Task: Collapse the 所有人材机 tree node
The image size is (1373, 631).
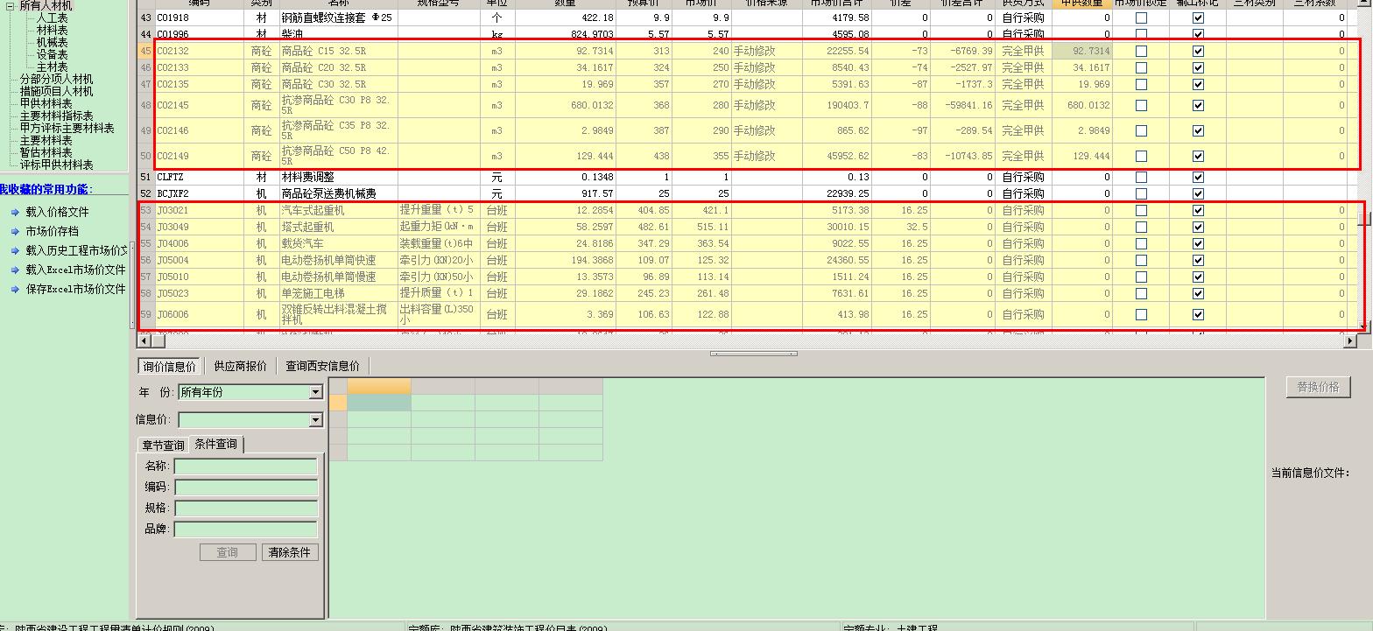Action: tap(11, 5)
